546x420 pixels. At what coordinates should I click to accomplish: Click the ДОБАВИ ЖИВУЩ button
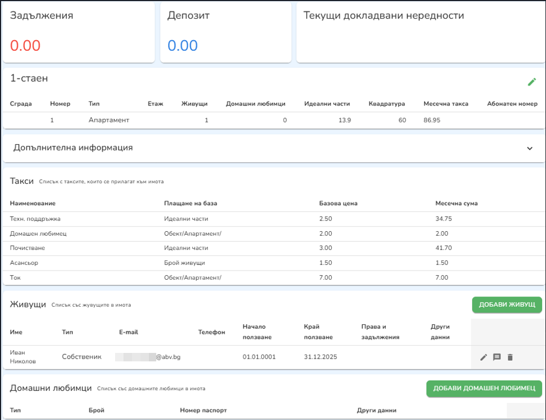point(506,304)
